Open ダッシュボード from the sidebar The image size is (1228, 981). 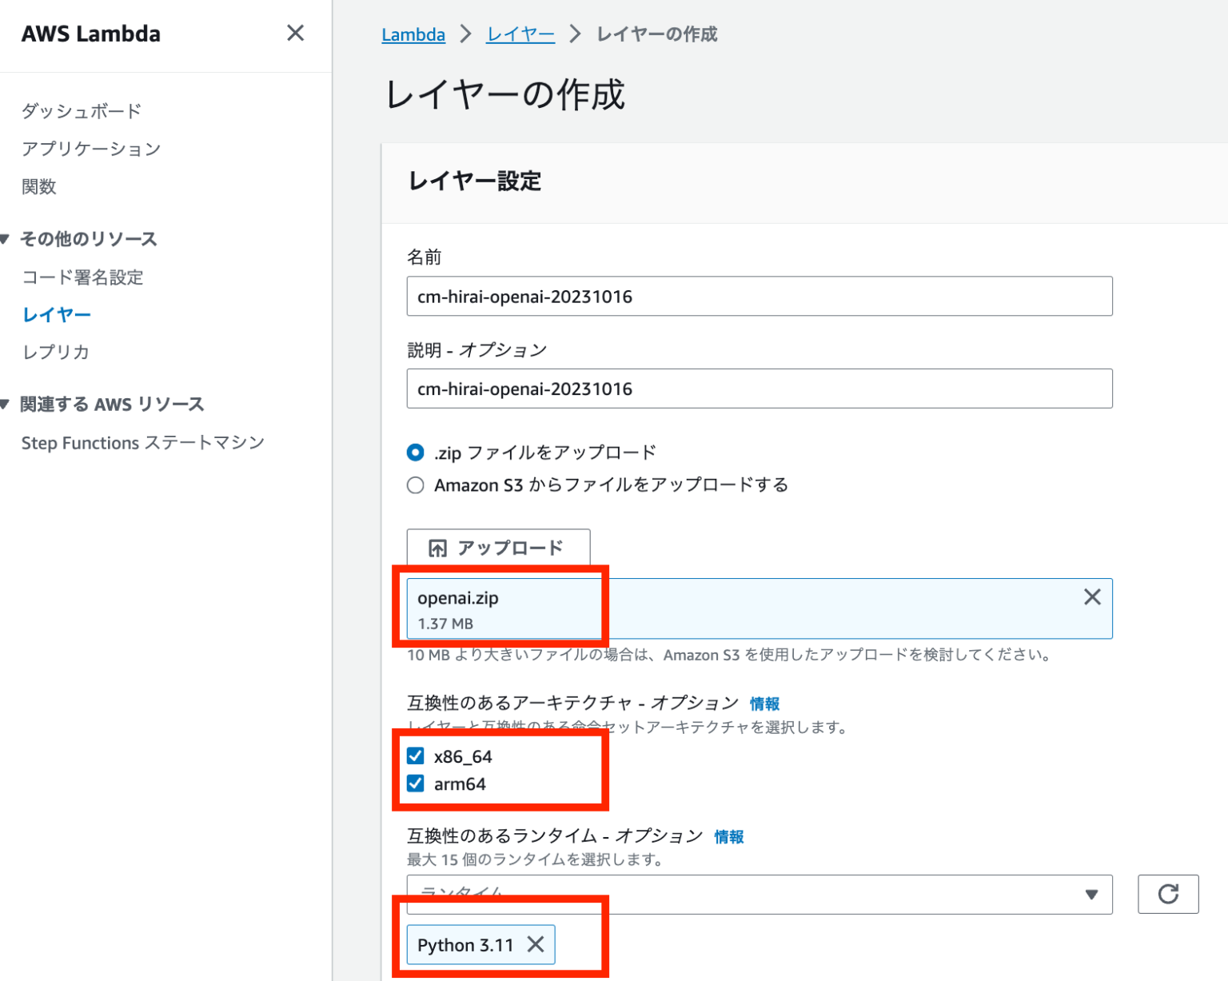point(81,111)
